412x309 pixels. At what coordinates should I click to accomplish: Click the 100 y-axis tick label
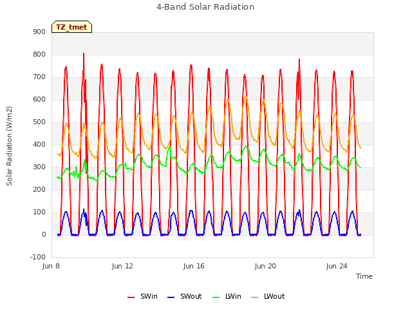pyautogui.click(x=39, y=212)
